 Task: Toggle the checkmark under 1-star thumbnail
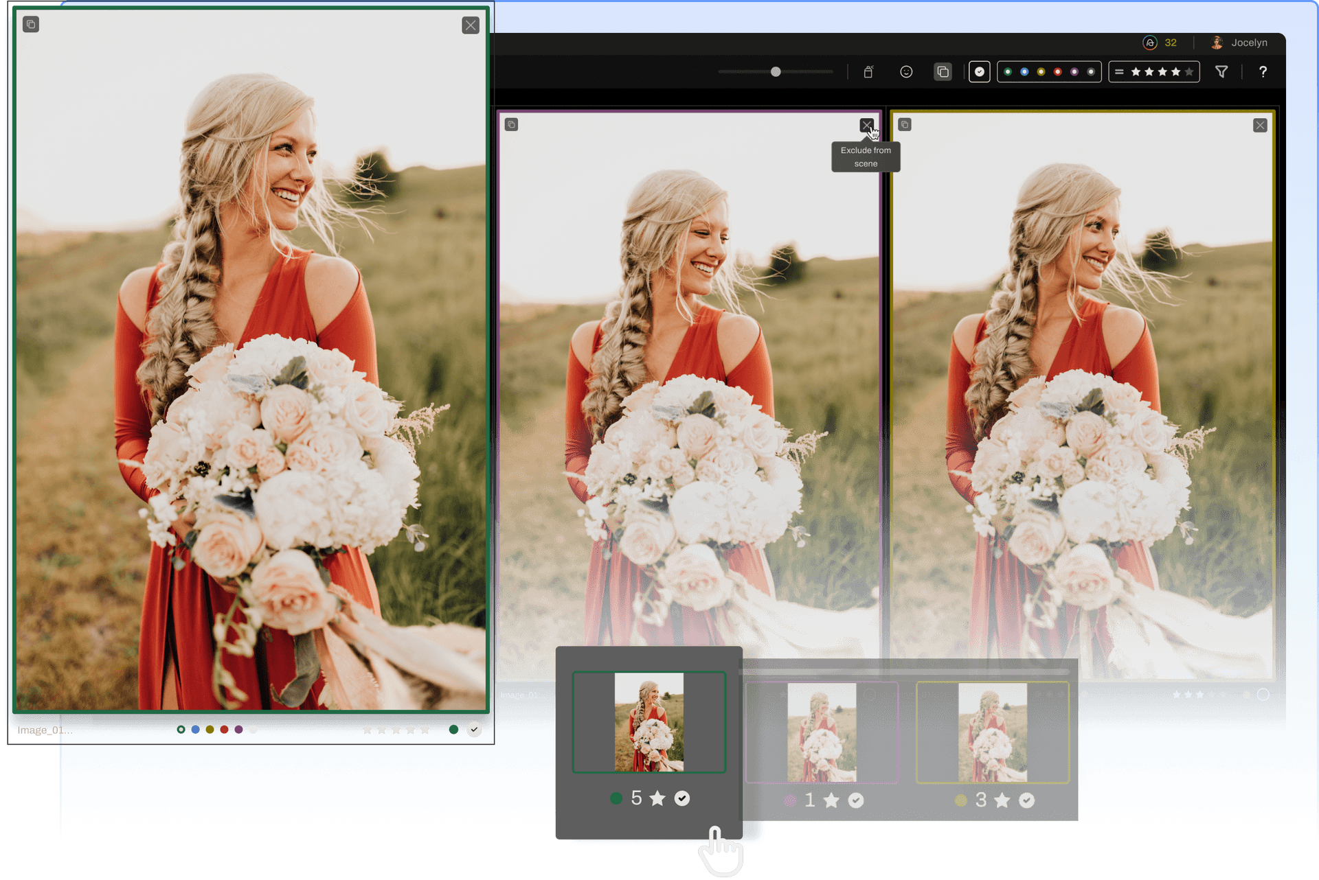tap(856, 800)
